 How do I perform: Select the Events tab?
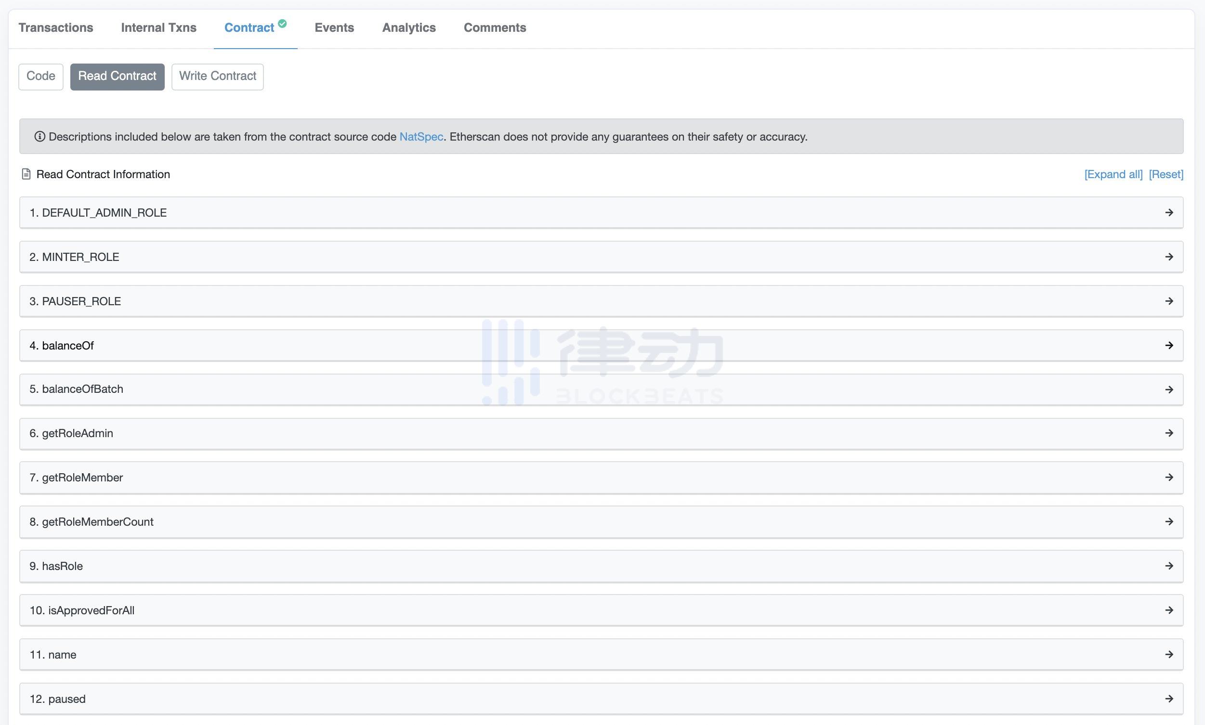click(334, 27)
